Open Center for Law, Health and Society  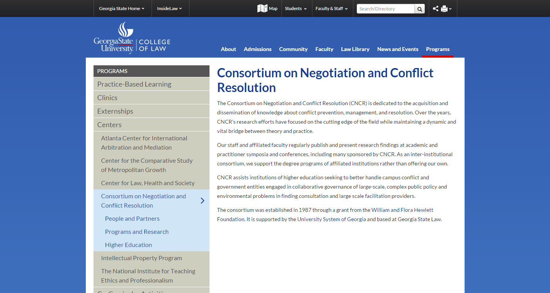(152, 183)
